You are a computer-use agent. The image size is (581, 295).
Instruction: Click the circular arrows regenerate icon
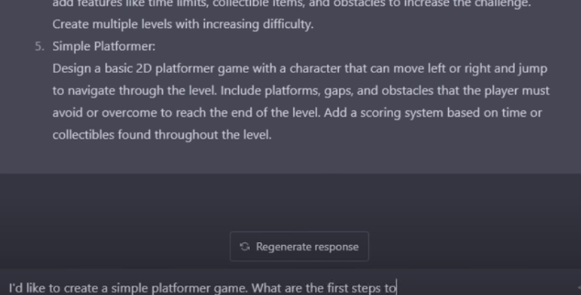click(x=245, y=246)
